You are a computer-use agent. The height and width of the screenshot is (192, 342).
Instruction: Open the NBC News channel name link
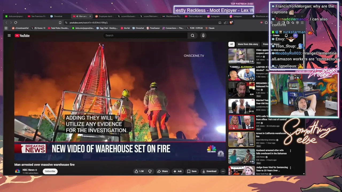click(28, 170)
